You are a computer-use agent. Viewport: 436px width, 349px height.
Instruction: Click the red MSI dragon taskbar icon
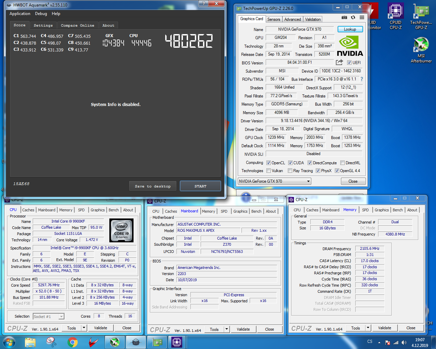tap(93, 342)
